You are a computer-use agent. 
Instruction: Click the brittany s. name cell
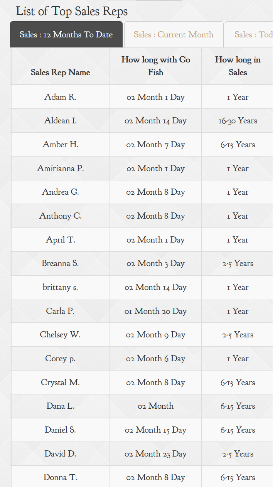[x=61, y=287]
